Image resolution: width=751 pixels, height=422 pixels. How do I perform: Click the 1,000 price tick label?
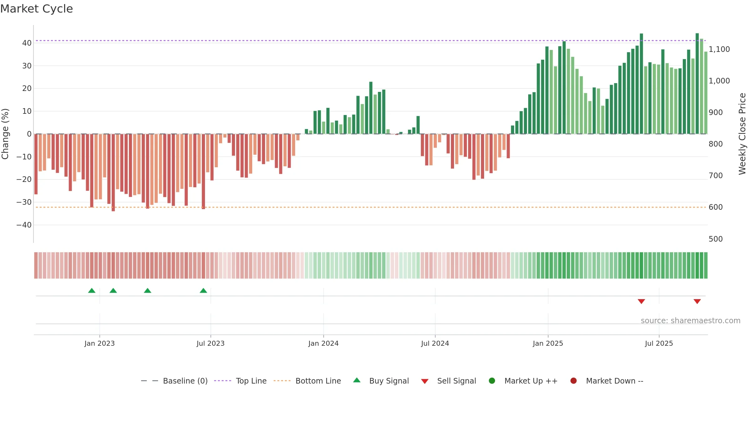tap(719, 81)
